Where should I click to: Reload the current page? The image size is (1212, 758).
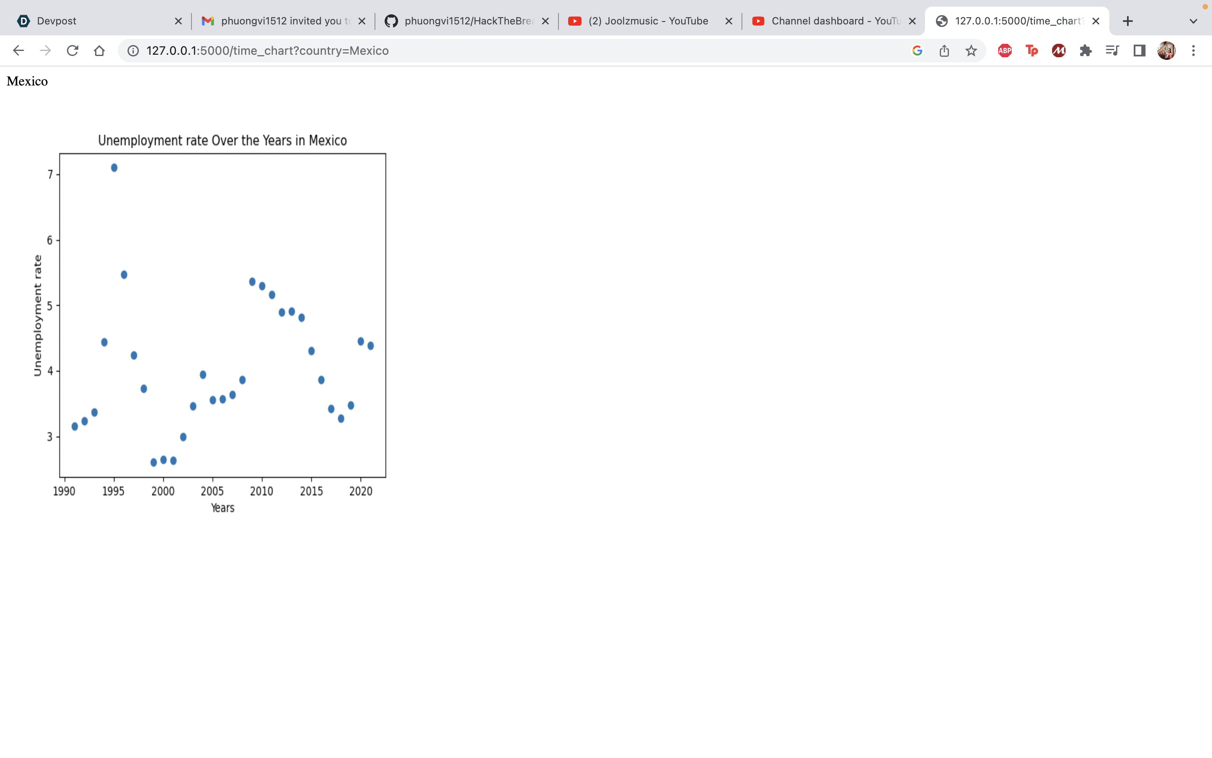(x=73, y=51)
